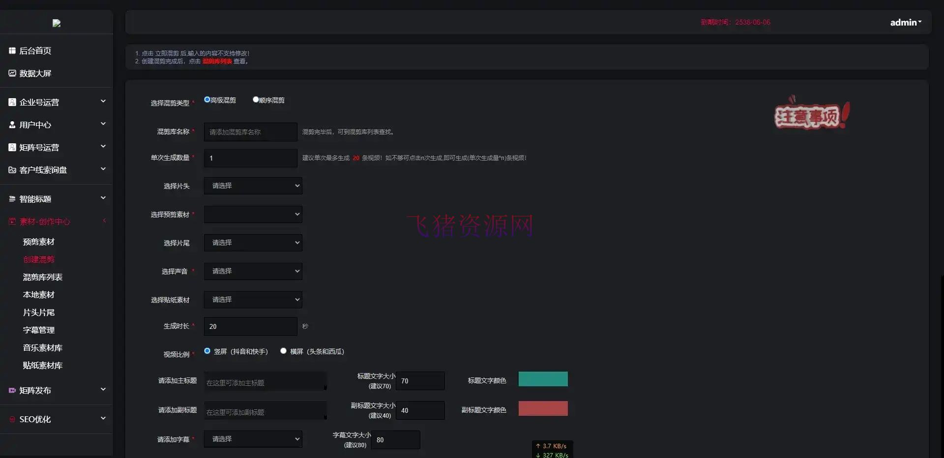Switch to 创建混剪 in the sidebar
Image resolution: width=944 pixels, height=458 pixels.
[x=40, y=259]
